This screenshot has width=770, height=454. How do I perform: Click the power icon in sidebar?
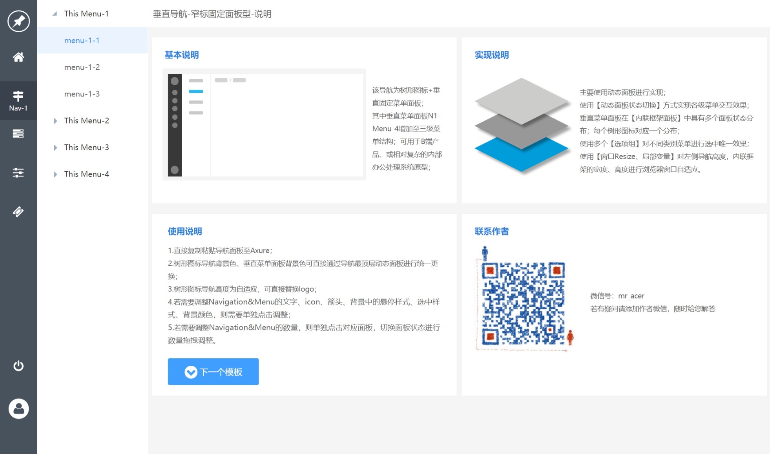[x=18, y=366]
